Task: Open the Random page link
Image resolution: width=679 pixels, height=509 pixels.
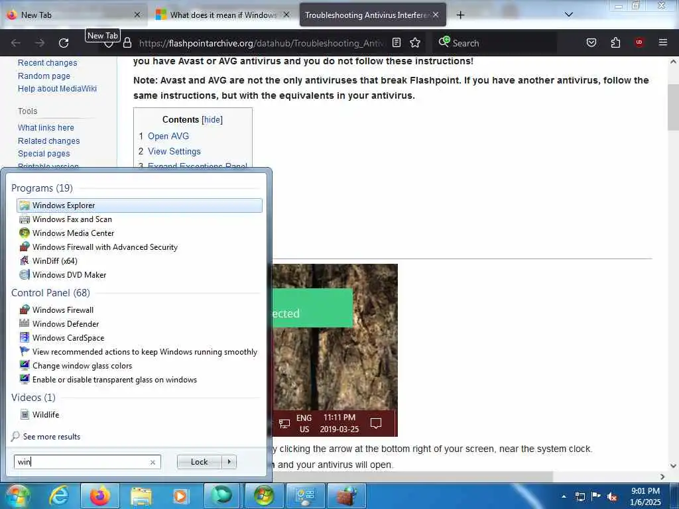Action: [x=44, y=76]
